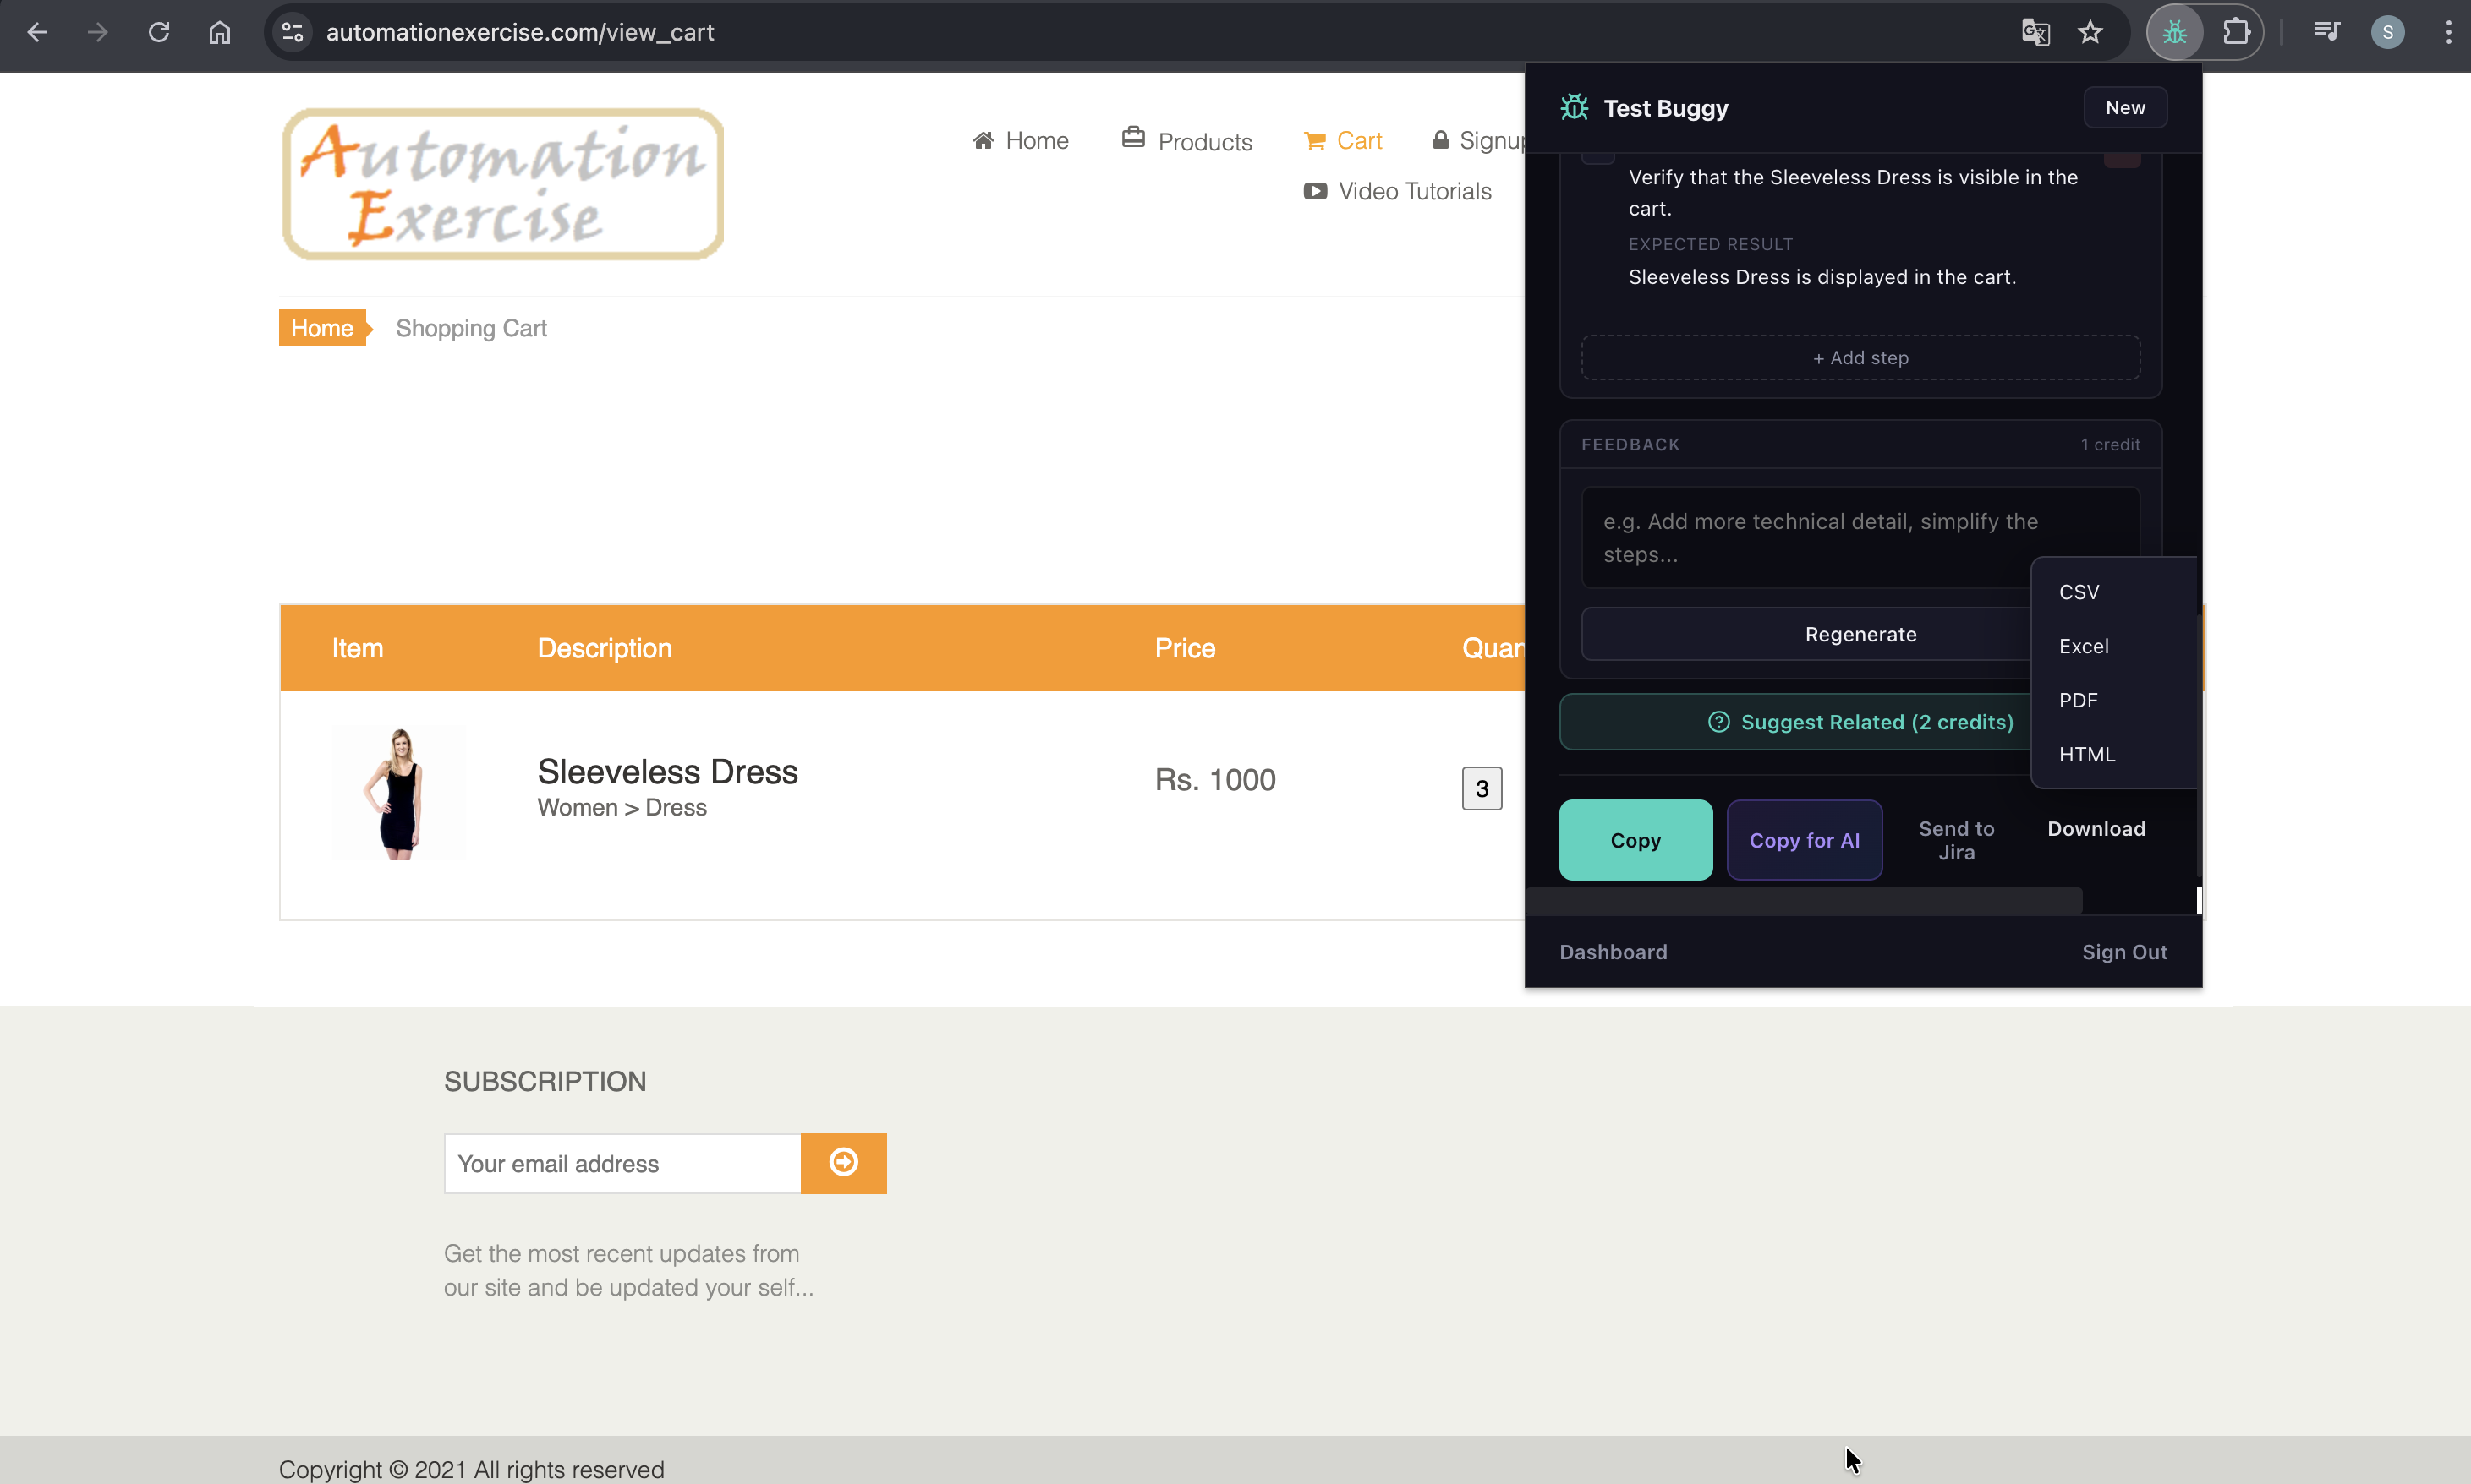Click the Sleeveless Dress product thumbnail
This screenshot has width=2471, height=1484.
[x=399, y=792]
